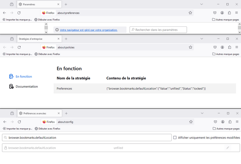Select the En fonction sidebar item

click(x=23, y=77)
